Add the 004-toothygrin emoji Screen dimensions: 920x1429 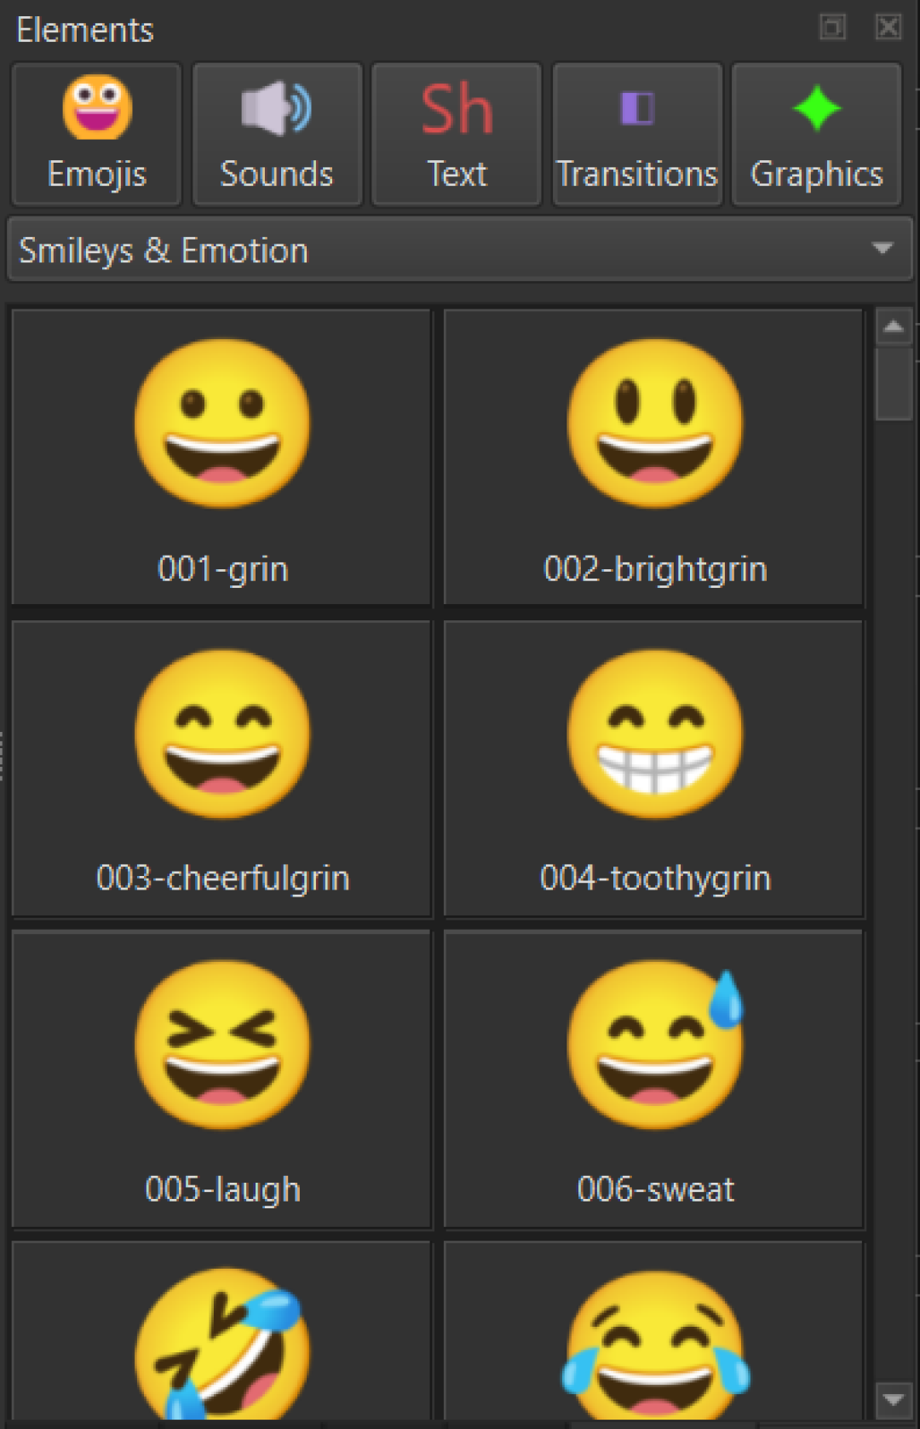[654, 769]
